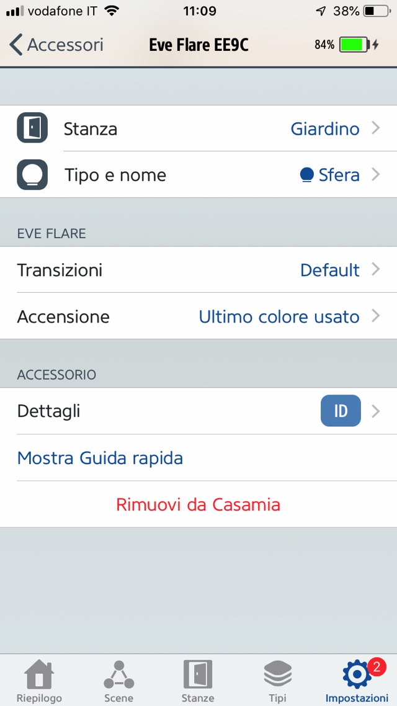Open the Stanze tab
397x706 pixels.
tap(197, 681)
